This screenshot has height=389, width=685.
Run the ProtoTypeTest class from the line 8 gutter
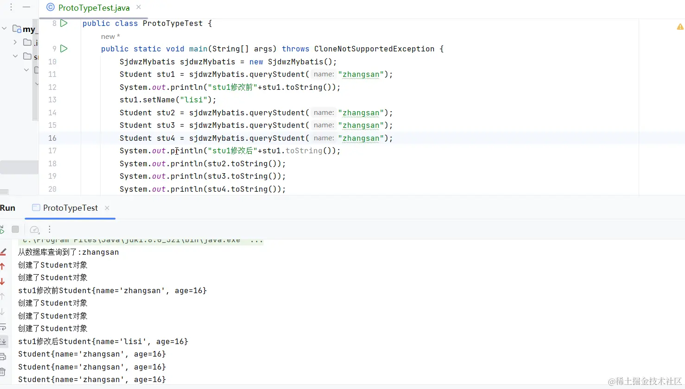[64, 23]
